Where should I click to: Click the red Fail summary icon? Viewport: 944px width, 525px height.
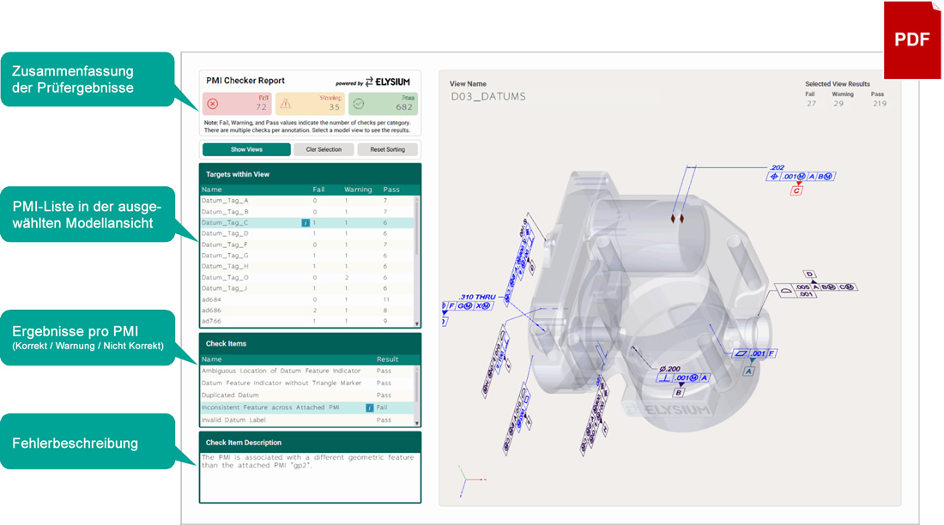click(213, 104)
